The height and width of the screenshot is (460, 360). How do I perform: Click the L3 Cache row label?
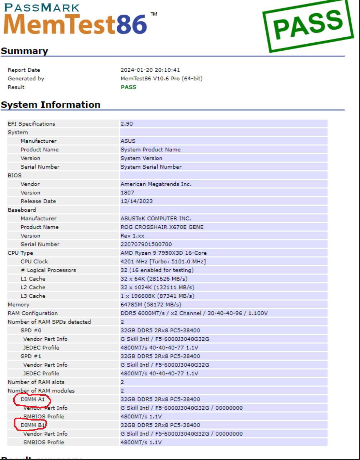(33, 296)
